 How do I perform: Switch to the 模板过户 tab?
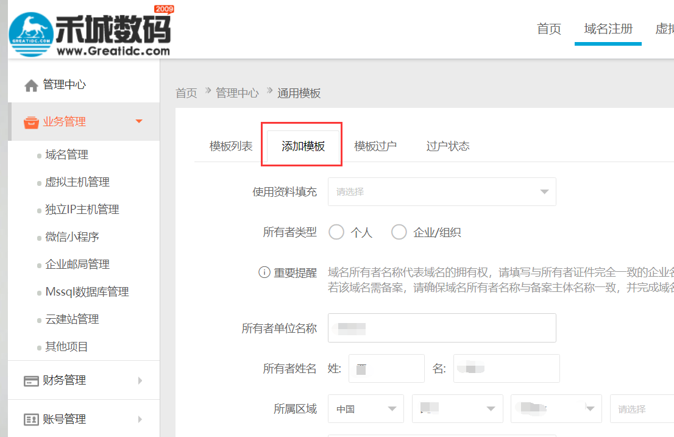[x=375, y=145]
